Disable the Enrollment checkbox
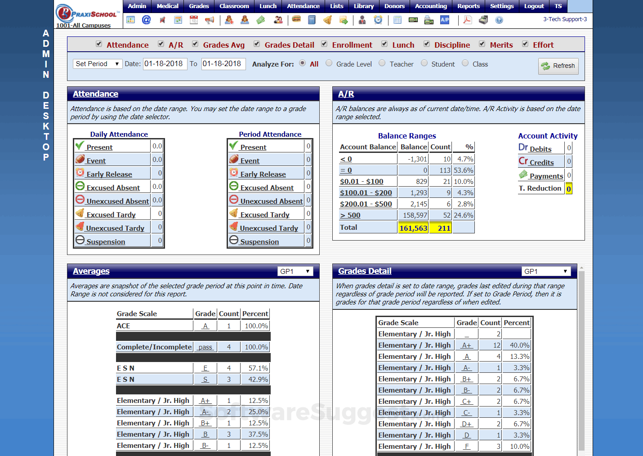The image size is (643, 456). point(324,44)
